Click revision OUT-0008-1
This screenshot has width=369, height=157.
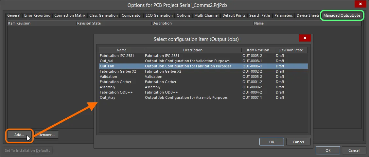click(252, 61)
